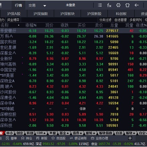Viewport: 147px width, 147px height.
Task: Select the 深中华A stock row
Action: [73, 103]
